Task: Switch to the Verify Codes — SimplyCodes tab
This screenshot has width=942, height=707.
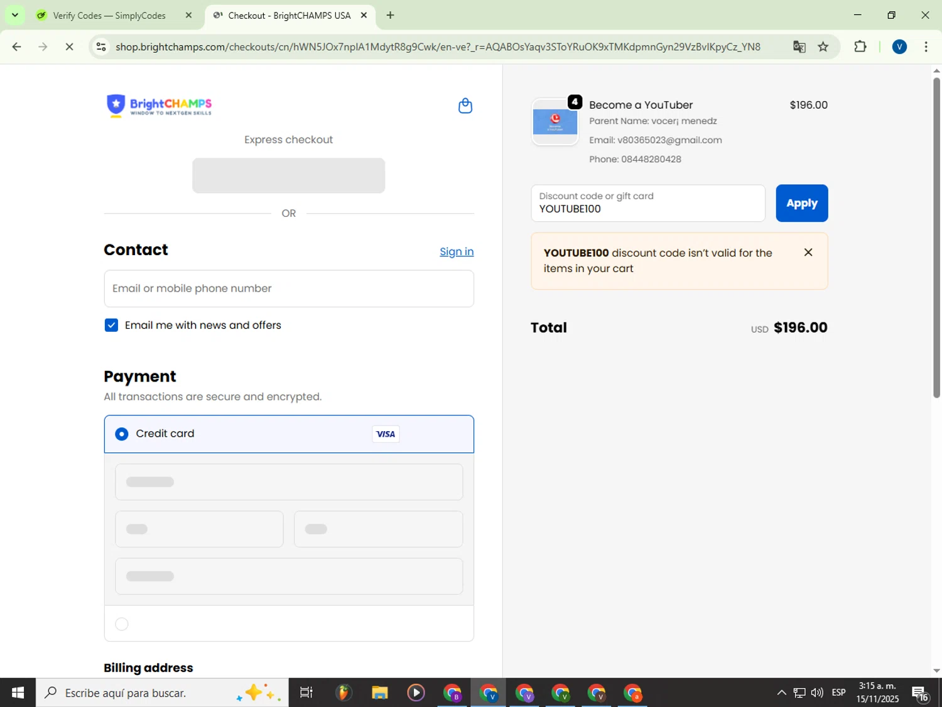Action: tap(109, 15)
